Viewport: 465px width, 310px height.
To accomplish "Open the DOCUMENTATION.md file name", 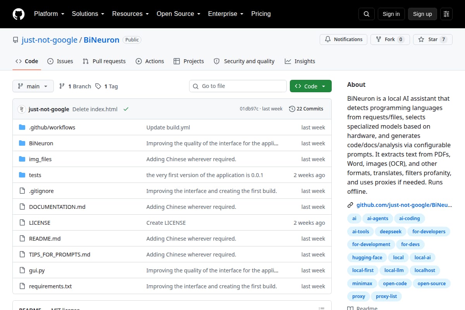I will (x=57, y=207).
